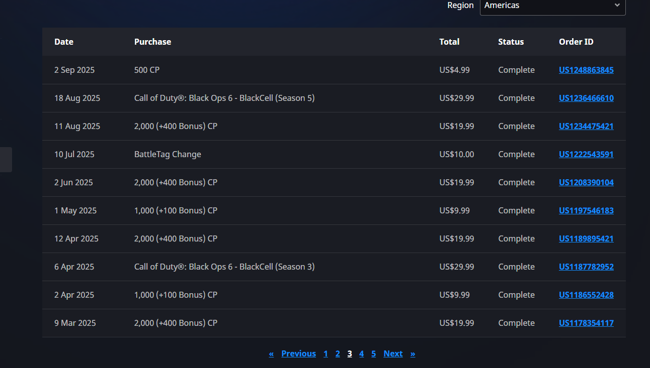The height and width of the screenshot is (368, 650).
Task: Open order US1248863845
Action: pyautogui.click(x=586, y=70)
